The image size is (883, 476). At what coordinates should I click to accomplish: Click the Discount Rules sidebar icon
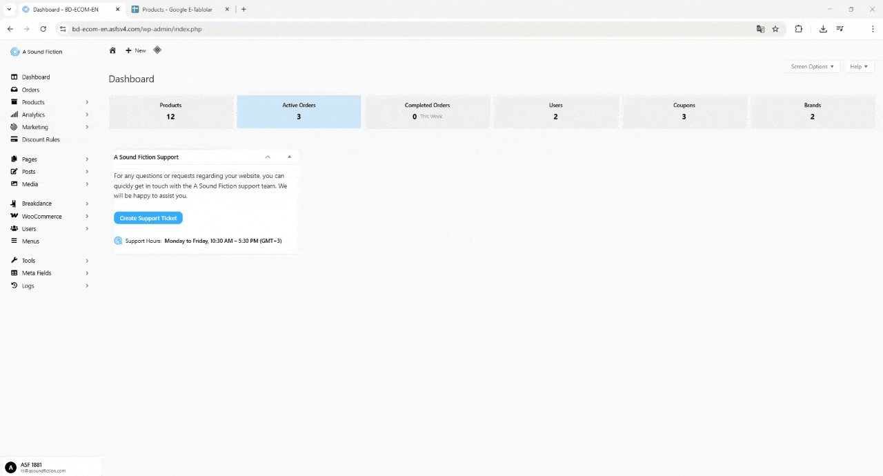pos(14,139)
